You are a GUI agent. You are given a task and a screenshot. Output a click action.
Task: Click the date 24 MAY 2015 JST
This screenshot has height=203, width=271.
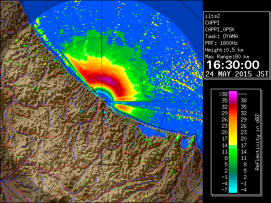[x=237, y=74]
